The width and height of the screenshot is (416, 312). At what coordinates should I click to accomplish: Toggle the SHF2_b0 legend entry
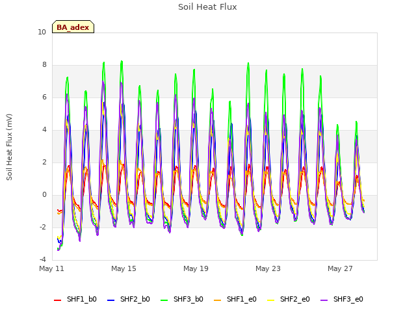click(x=129, y=299)
